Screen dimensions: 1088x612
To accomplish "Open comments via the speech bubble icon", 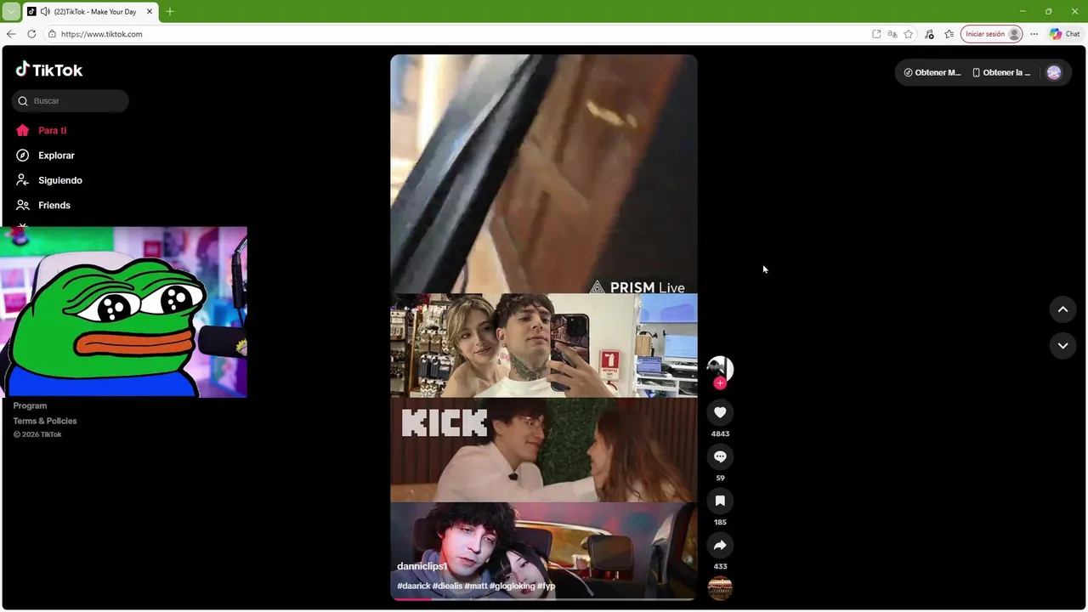I will 720,456.
